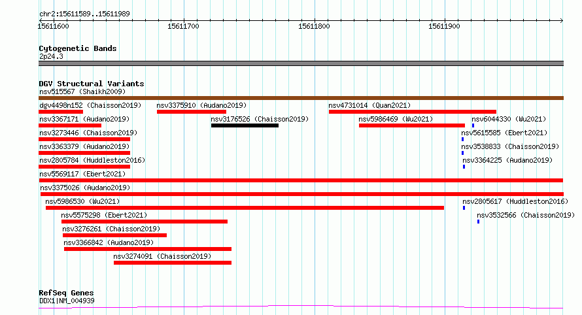Screen dimensions: 582x315
Task: Select the blue marker under nsv2805617
Action: [x=464, y=208]
